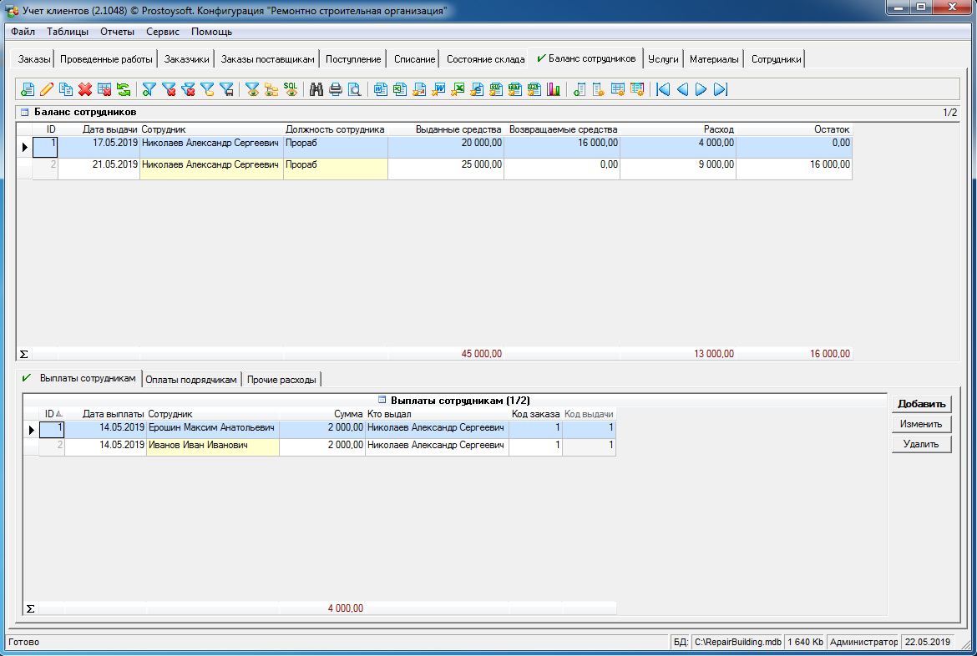Viewport: 977px width, 656px height.
Task: Refresh the table with the green arrows icon
Action: tap(124, 89)
